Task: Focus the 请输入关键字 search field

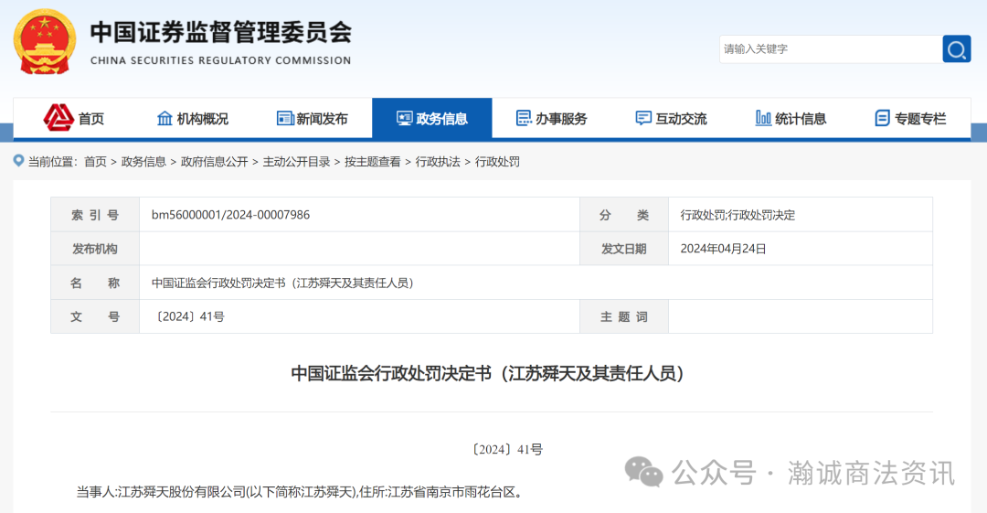Action: pyautogui.click(x=831, y=49)
